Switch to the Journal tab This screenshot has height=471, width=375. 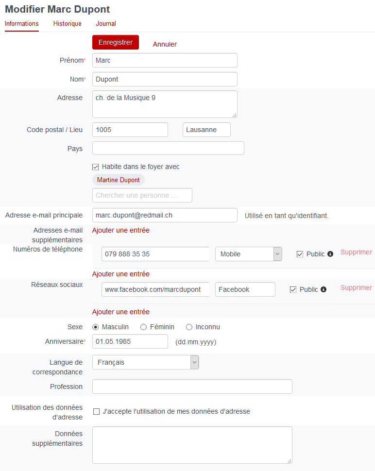pyautogui.click(x=106, y=24)
